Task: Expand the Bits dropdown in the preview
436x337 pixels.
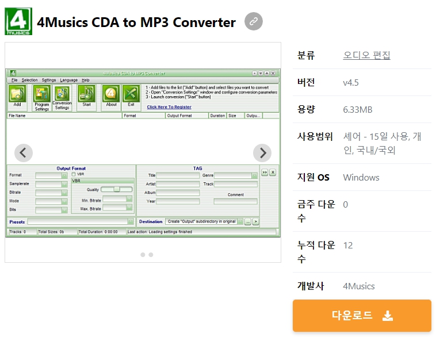Action: click(64, 210)
